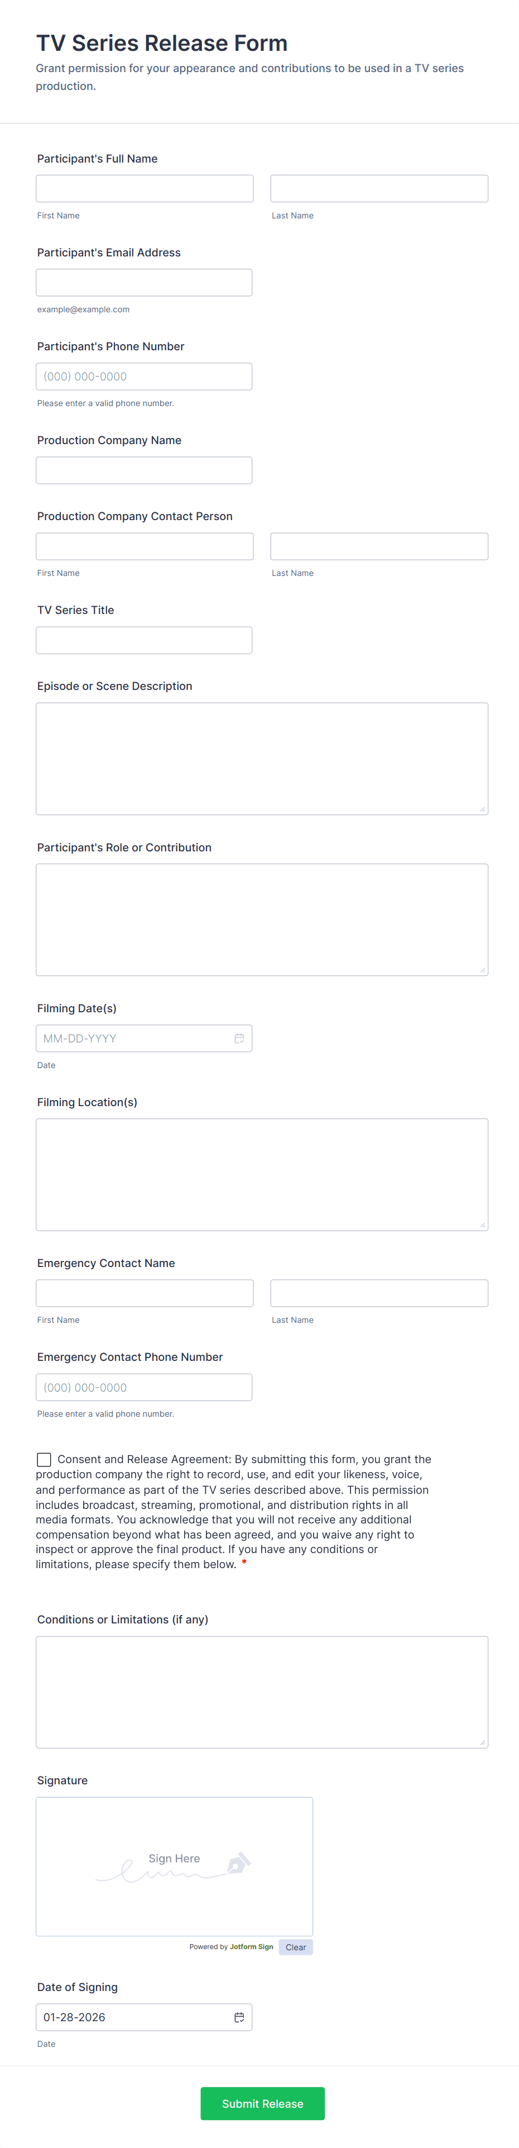Screen dimensions: 519x2148
Task: Click the Sign Here signature area
Action: pos(174,1866)
